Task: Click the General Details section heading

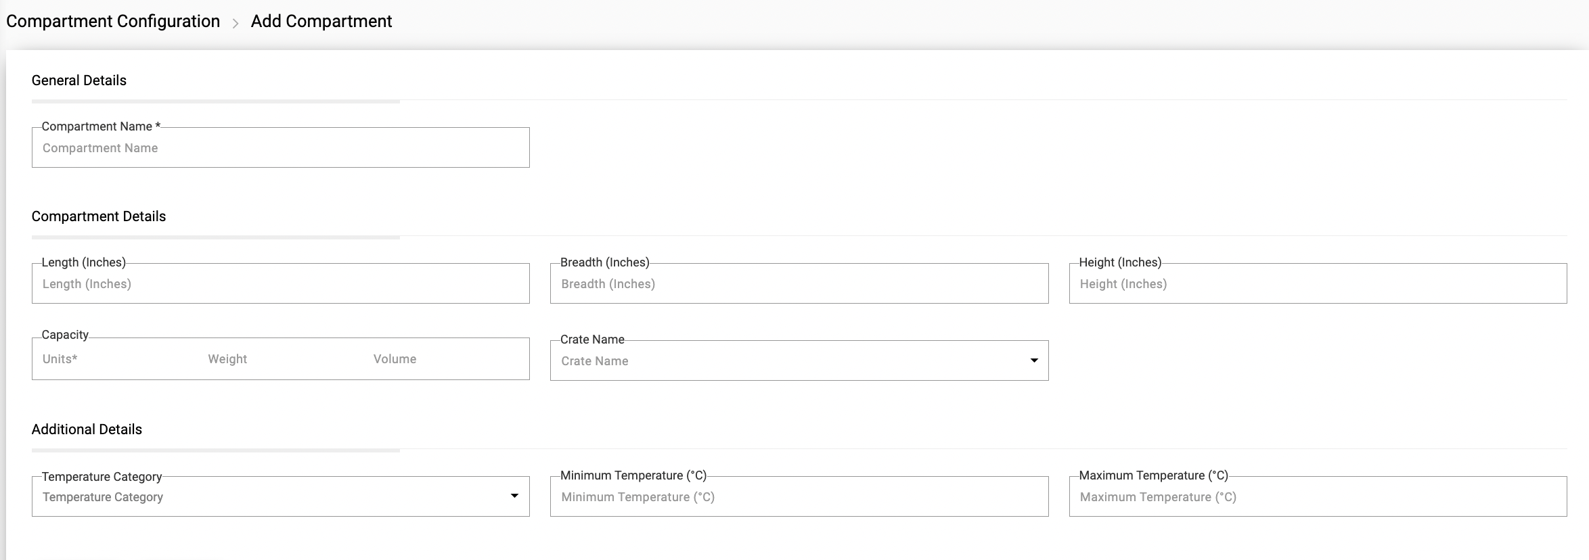Action: point(79,80)
